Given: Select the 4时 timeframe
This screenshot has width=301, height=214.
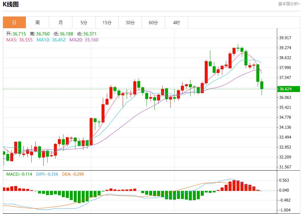Looking at the screenshot, I should [x=176, y=22].
